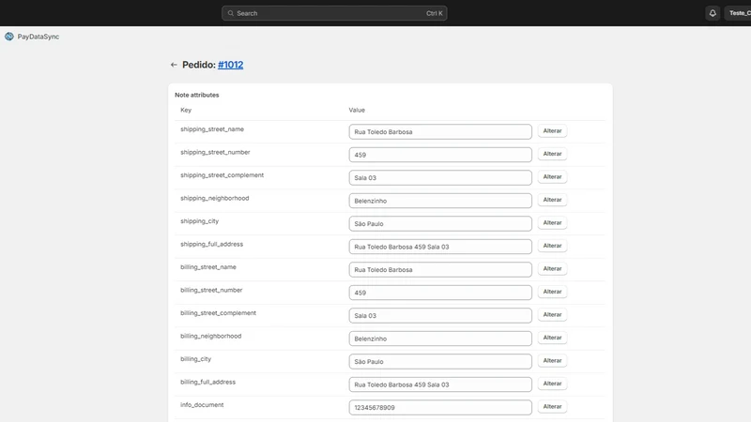Click Alterar for billing_street_name
The width and height of the screenshot is (751, 422).
552,268
